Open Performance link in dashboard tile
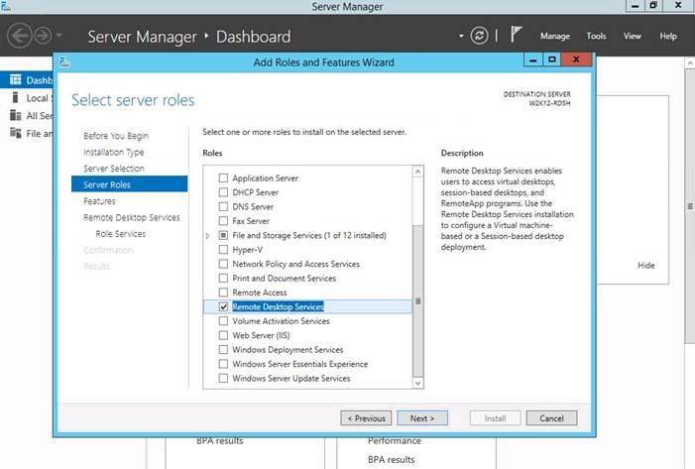 (394, 440)
